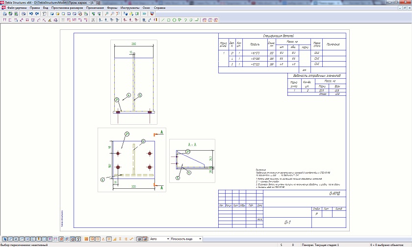Toggle the first selection filter switch
Screen dimensions: 412x247
[x=4, y=239]
